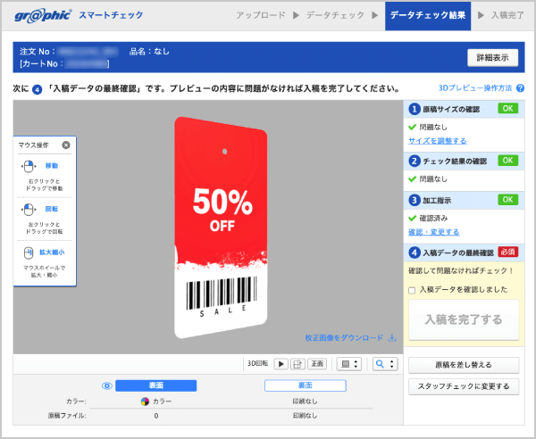Click the 原稿を差し替える button
Image resolution: width=536 pixels, height=439 pixels.
coord(464,365)
